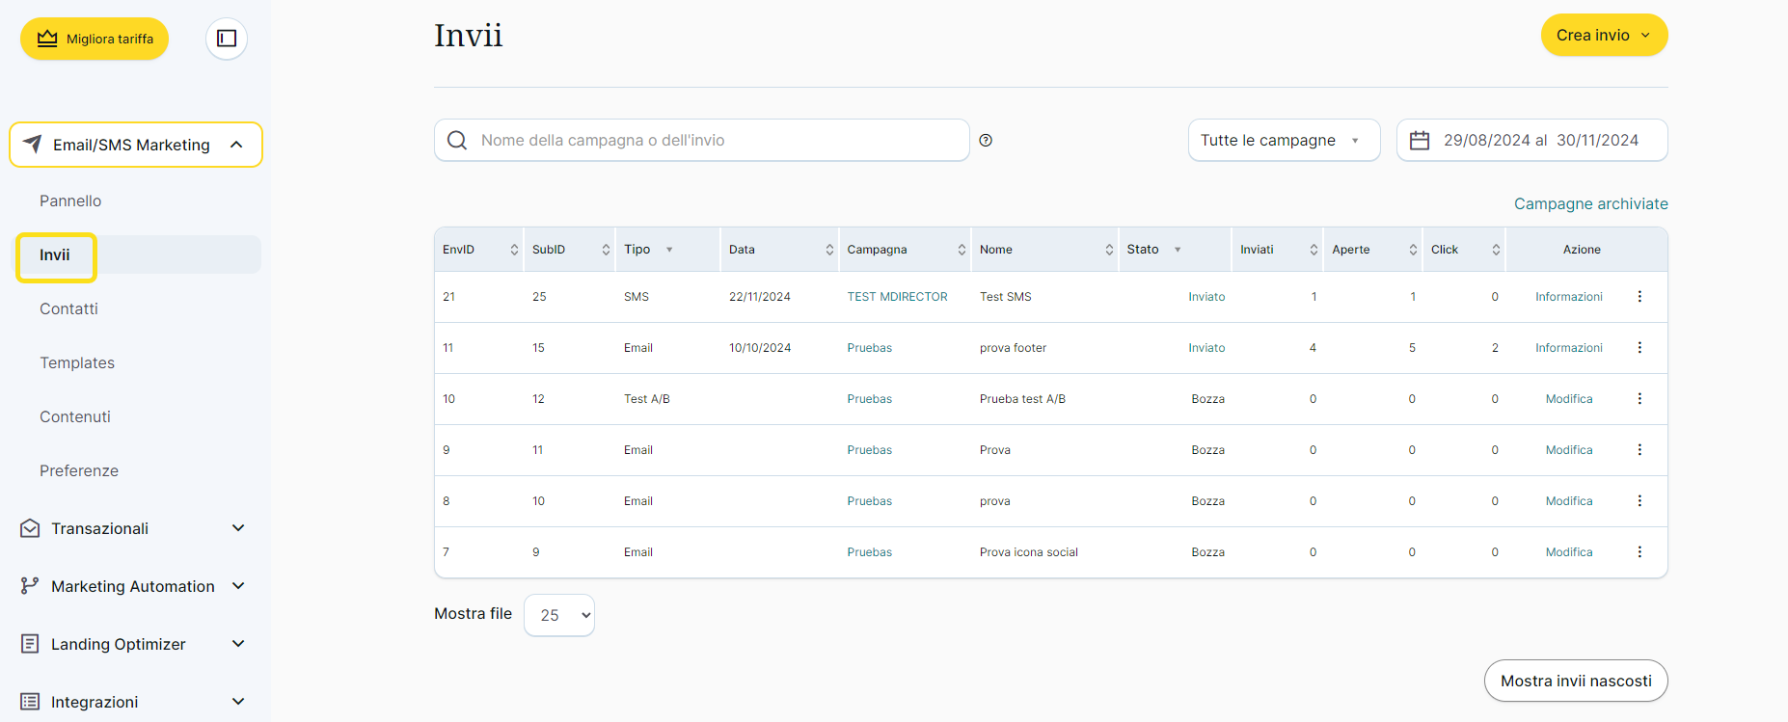Viewport: 1788px width, 722px height.
Task: Change Mostra file rows-per-page selector
Action: tap(559, 615)
